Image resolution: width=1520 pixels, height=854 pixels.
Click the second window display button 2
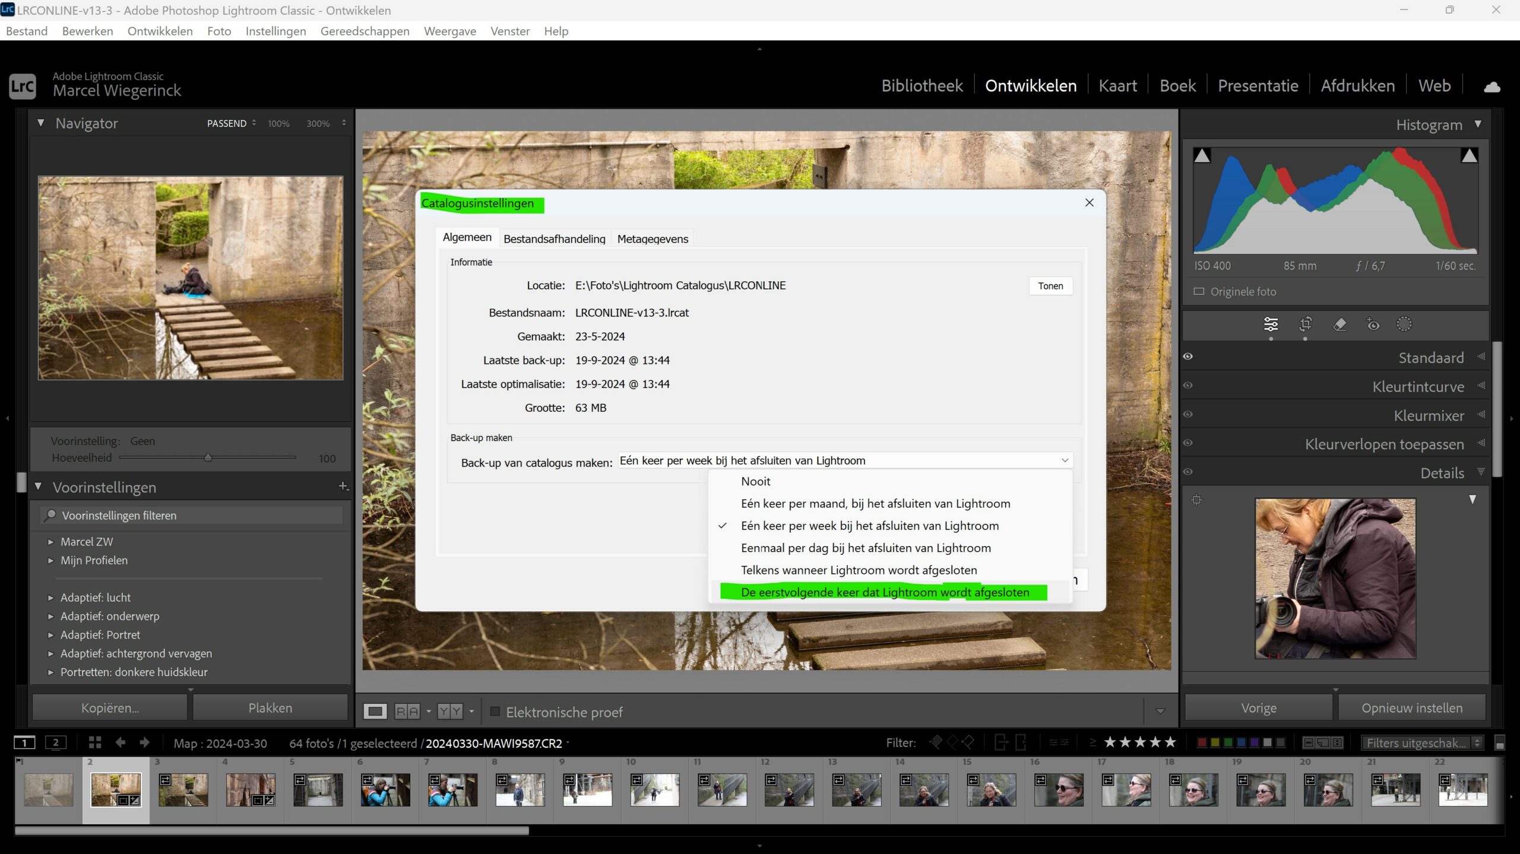pyautogui.click(x=56, y=742)
